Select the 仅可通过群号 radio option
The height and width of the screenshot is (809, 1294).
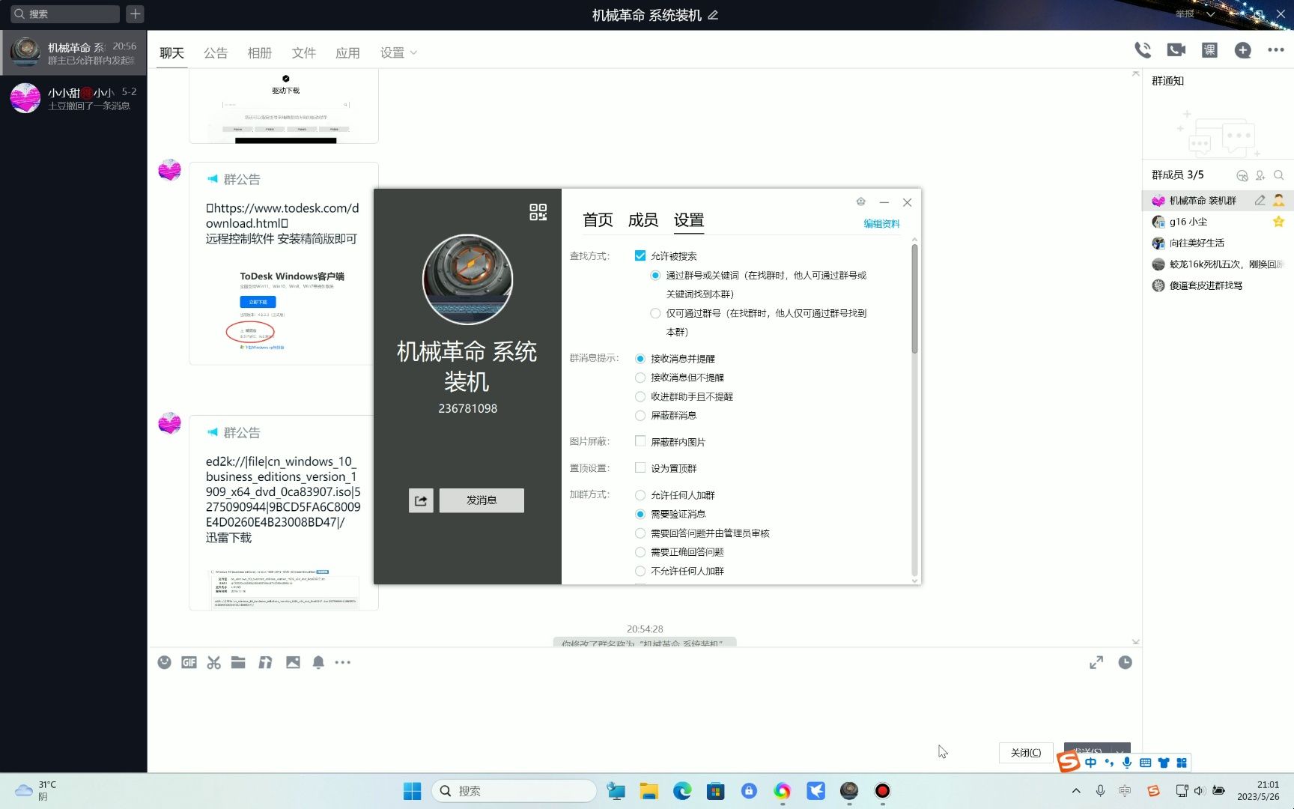pyautogui.click(x=655, y=313)
